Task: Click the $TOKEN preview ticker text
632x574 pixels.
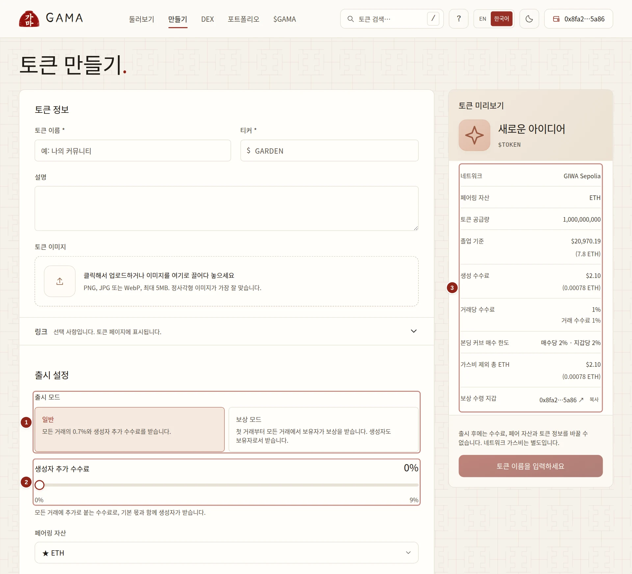Action: point(509,145)
